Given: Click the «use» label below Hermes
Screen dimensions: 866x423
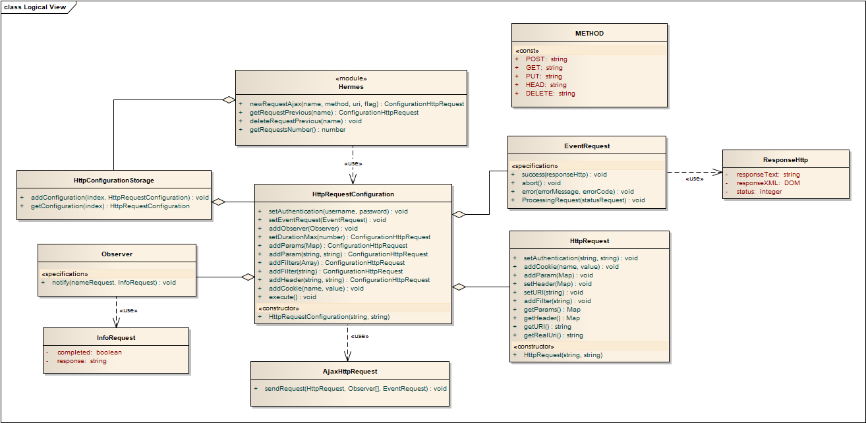Looking at the screenshot, I should point(353,163).
